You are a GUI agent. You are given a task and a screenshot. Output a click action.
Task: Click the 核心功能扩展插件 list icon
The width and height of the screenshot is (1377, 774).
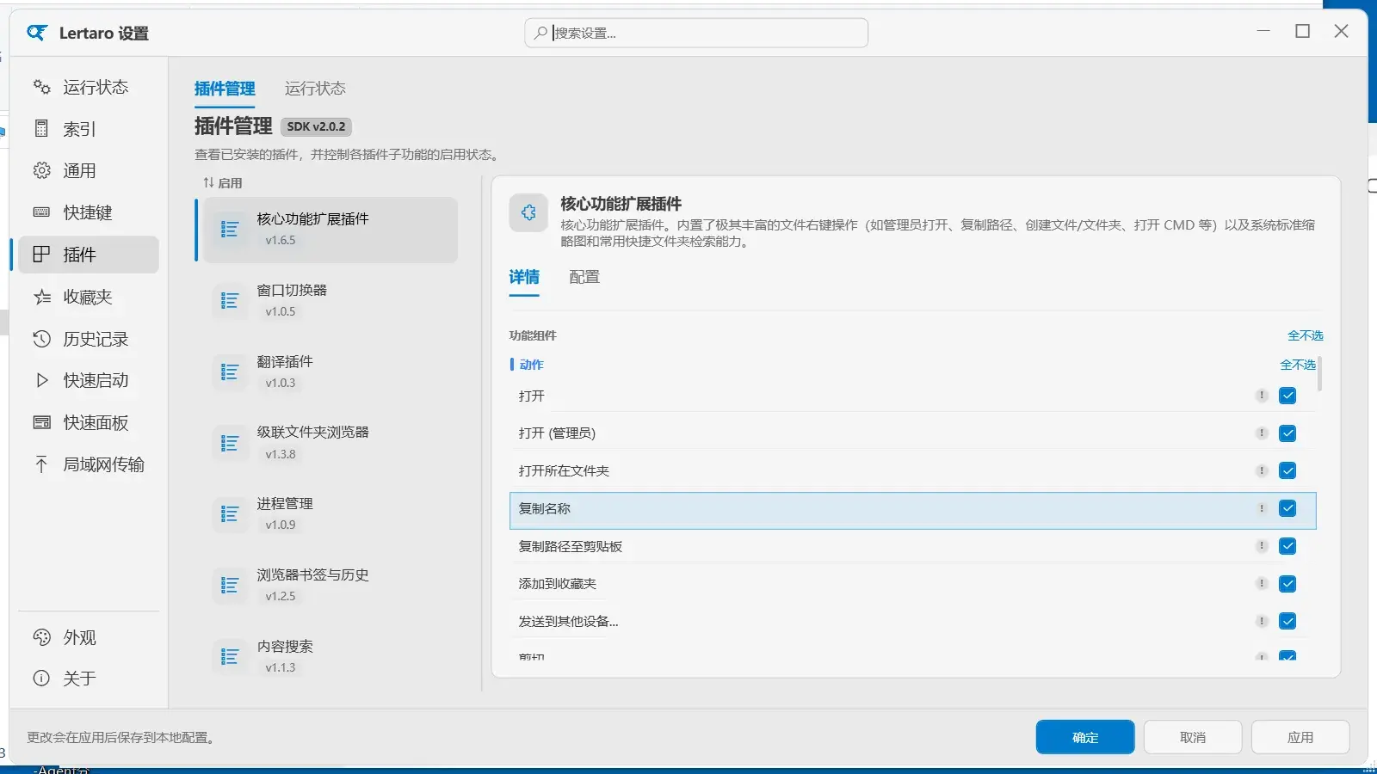pos(230,230)
